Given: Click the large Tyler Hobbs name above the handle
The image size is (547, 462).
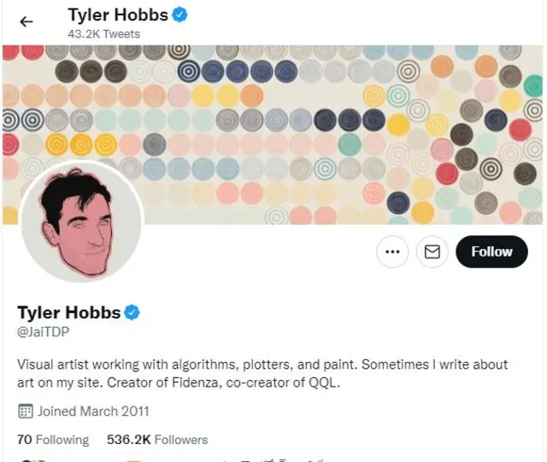Looking at the screenshot, I should pyautogui.click(x=69, y=312).
